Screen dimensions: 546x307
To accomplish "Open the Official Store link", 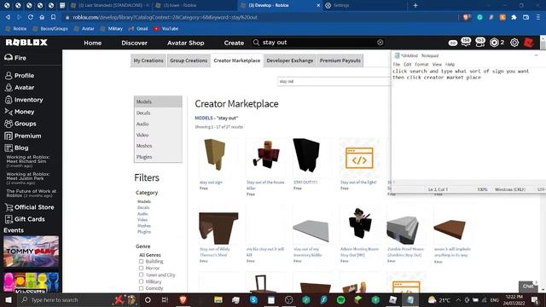I will [30, 207].
